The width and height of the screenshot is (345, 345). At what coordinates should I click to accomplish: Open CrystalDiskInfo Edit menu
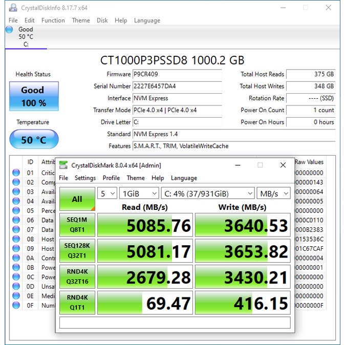29,20
